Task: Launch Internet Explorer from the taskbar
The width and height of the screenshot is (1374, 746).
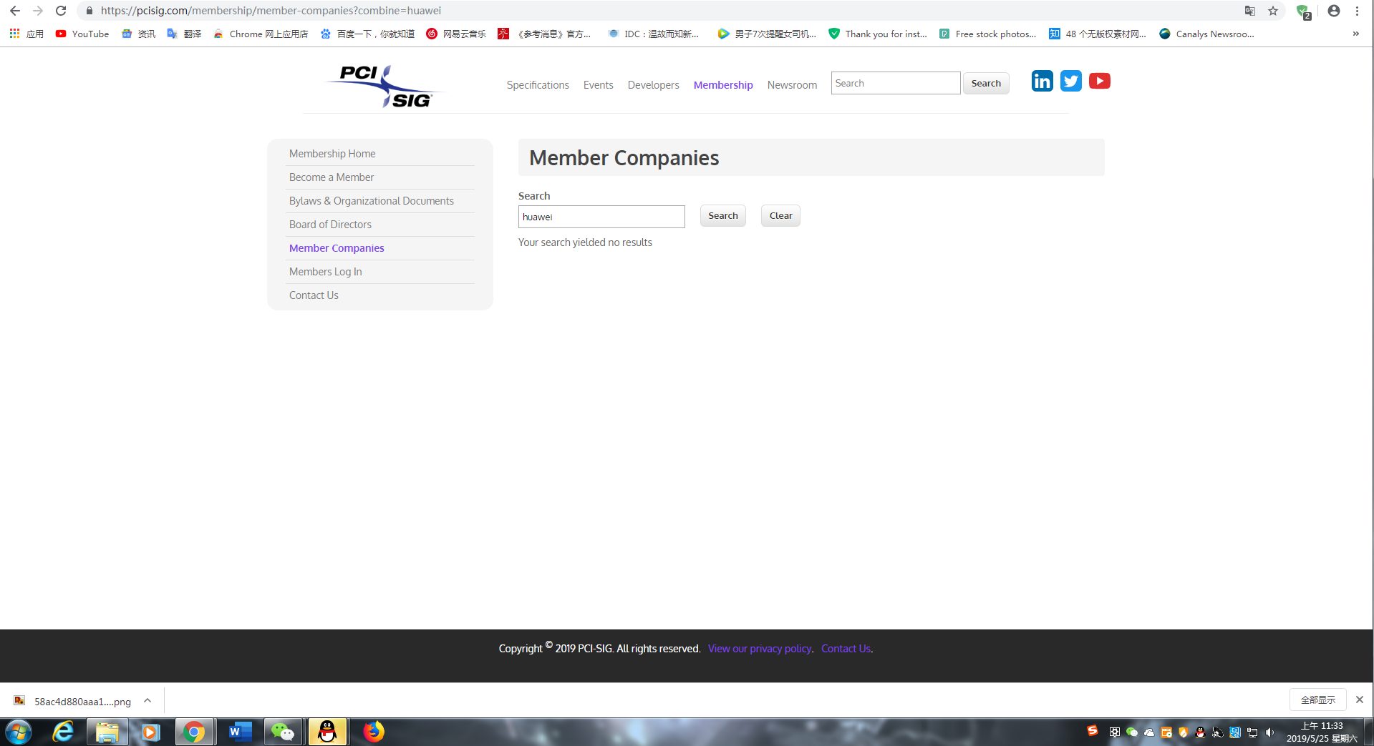Action: [x=64, y=732]
